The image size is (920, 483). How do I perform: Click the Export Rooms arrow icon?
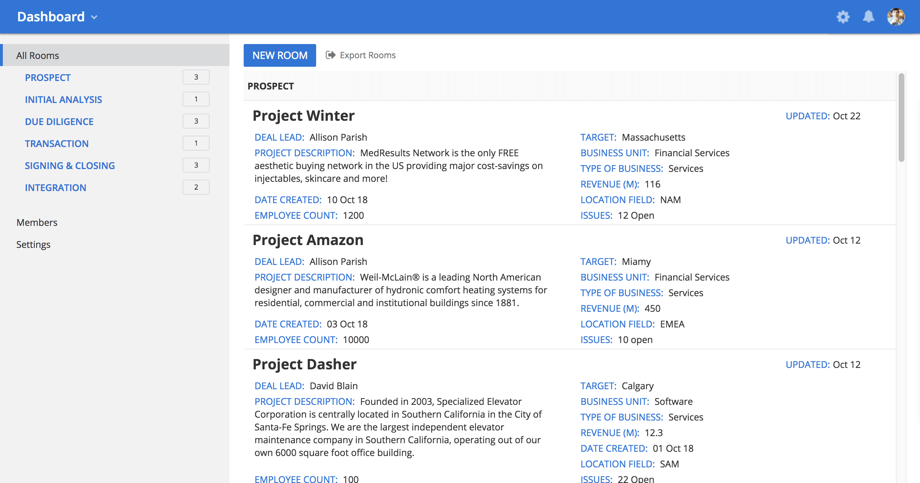coord(330,55)
